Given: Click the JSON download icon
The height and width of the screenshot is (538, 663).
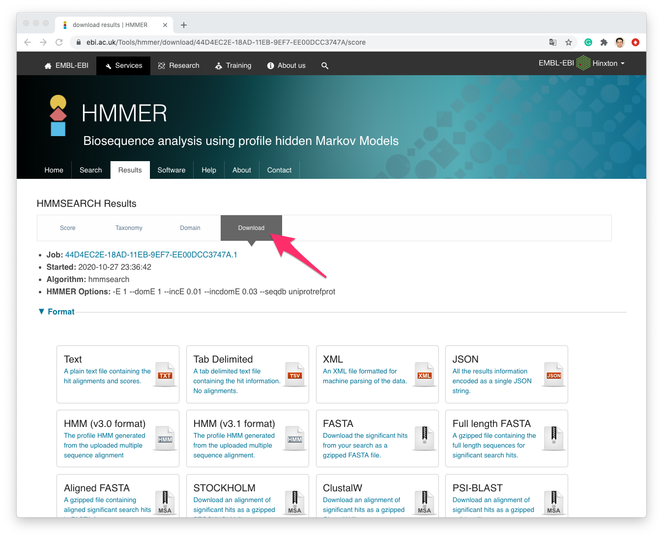Looking at the screenshot, I should pyautogui.click(x=553, y=374).
